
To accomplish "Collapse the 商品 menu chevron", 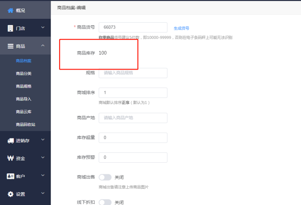I will pos(43,45).
